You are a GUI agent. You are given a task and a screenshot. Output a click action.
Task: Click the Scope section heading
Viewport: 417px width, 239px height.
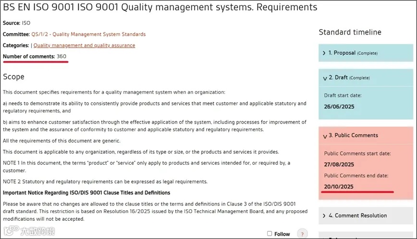13,77
